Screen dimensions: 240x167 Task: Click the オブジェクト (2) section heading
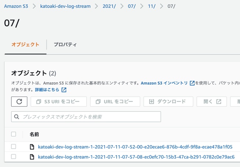[x=34, y=73]
